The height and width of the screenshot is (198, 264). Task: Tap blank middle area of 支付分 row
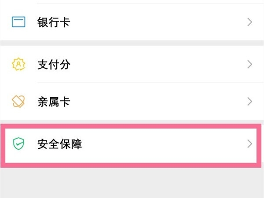coord(154,64)
